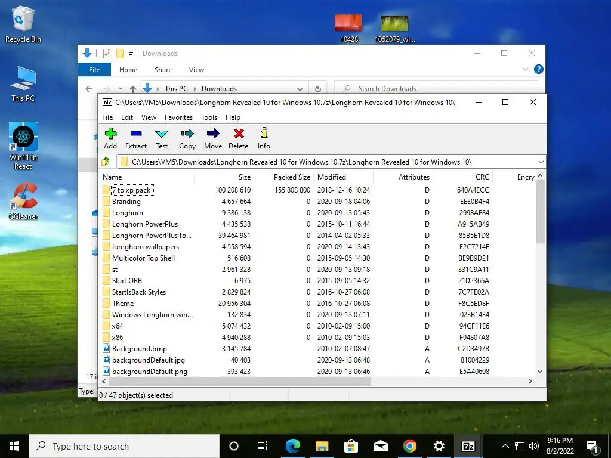Click the Add toolbar icon in 7-Zip
The height and width of the screenshot is (458, 611).
coord(110,138)
